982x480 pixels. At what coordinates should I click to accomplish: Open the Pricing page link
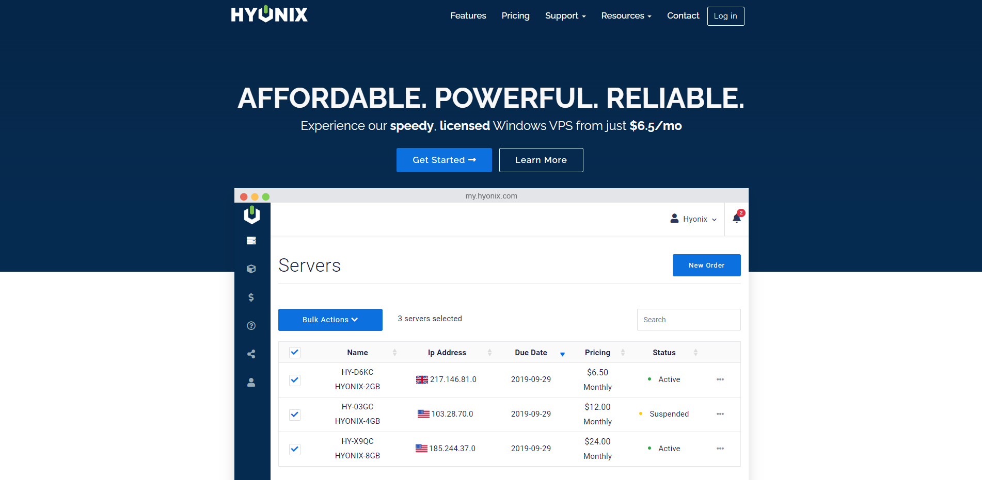point(515,15)
